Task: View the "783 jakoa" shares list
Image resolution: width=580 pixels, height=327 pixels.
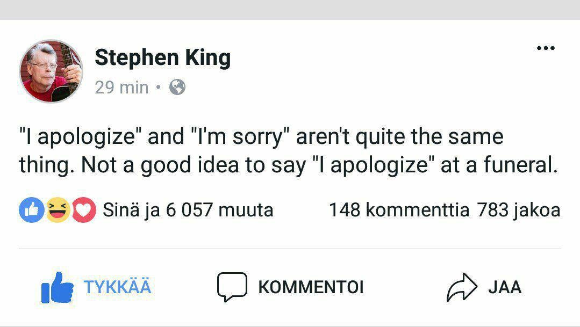Action: pos(518,209)
